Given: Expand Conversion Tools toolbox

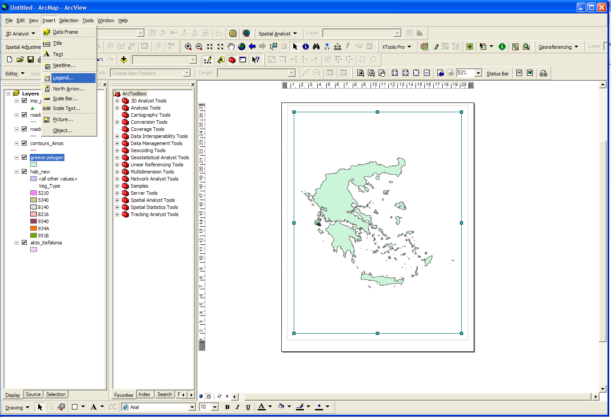Looking at the screenshot, I should pos(117,122).
